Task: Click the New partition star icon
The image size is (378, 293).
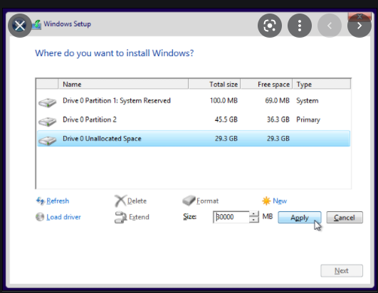Action: 266,201
